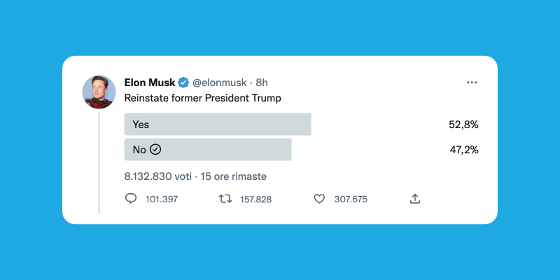Image resolution: width=560 pixels, height=280 pixels.
Task: Click the reply speech bubble icon
Action: (x=131, y=199)
